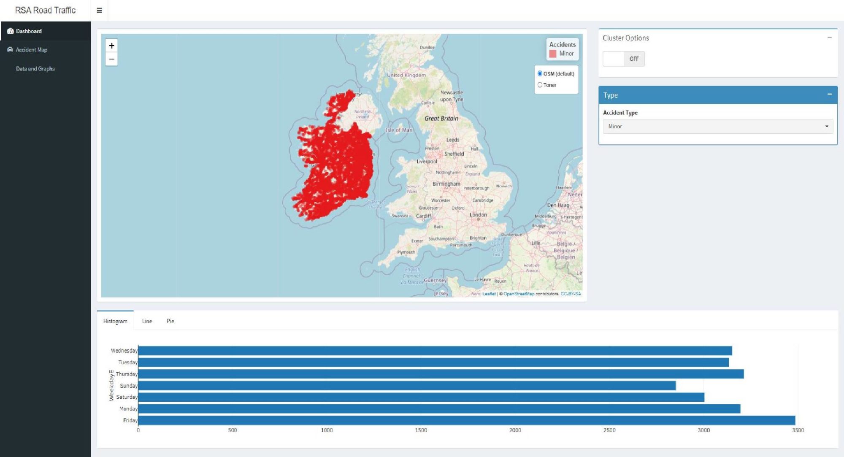The image size is (844, 457).
Task: Click the Minor legend color swatch
Action: click(x=552, y=54)
